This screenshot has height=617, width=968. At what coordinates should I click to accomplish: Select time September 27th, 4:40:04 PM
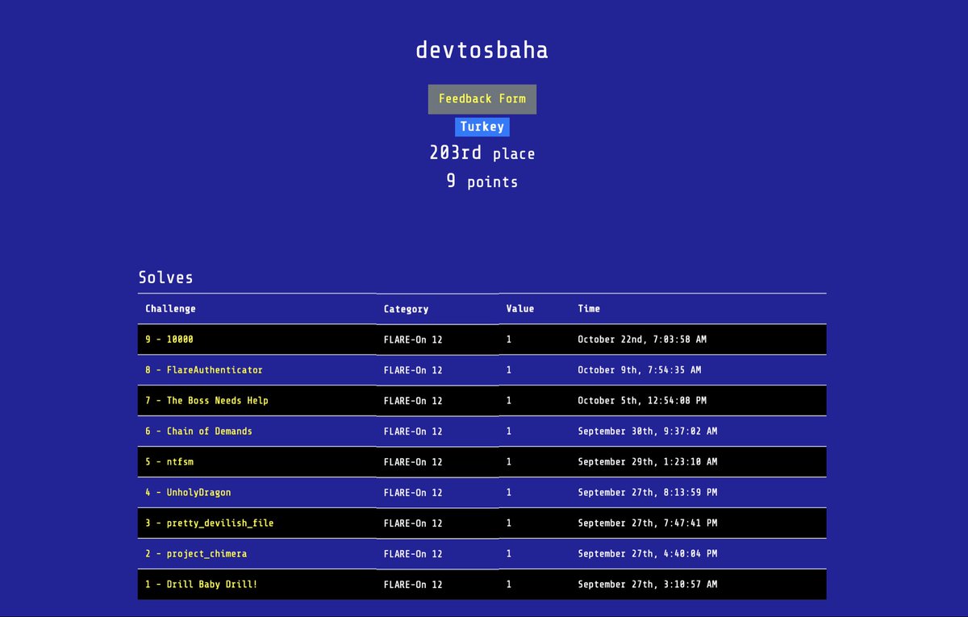(648, 554)
